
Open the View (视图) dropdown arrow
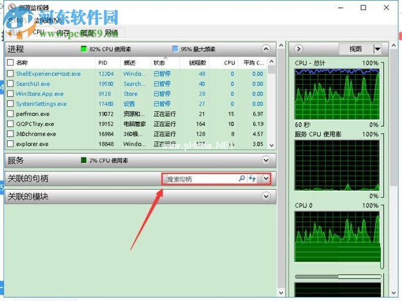(377, 49)
